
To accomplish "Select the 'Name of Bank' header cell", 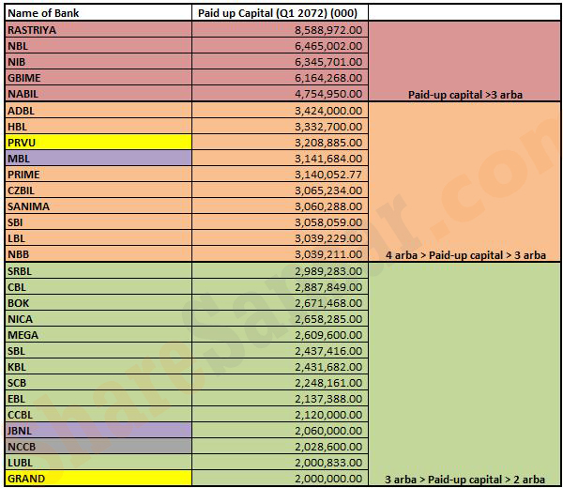I will pyautogui.click(x=99, y=13).
